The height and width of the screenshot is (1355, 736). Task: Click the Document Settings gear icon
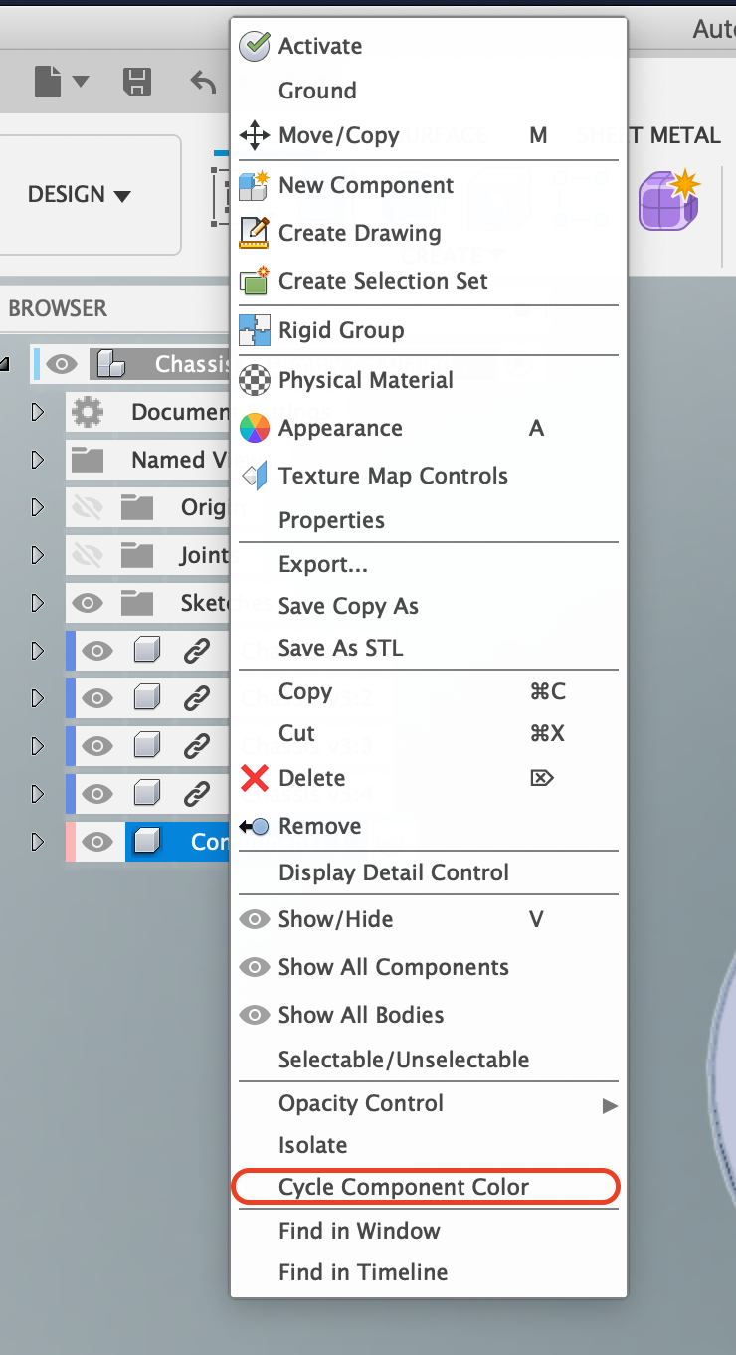point(88,412)
